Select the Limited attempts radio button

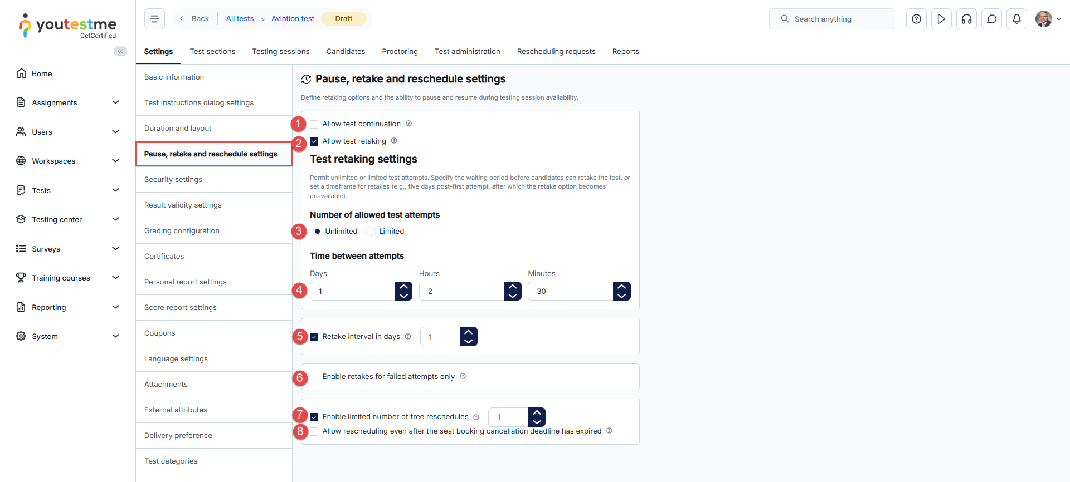tap(371, 232)
